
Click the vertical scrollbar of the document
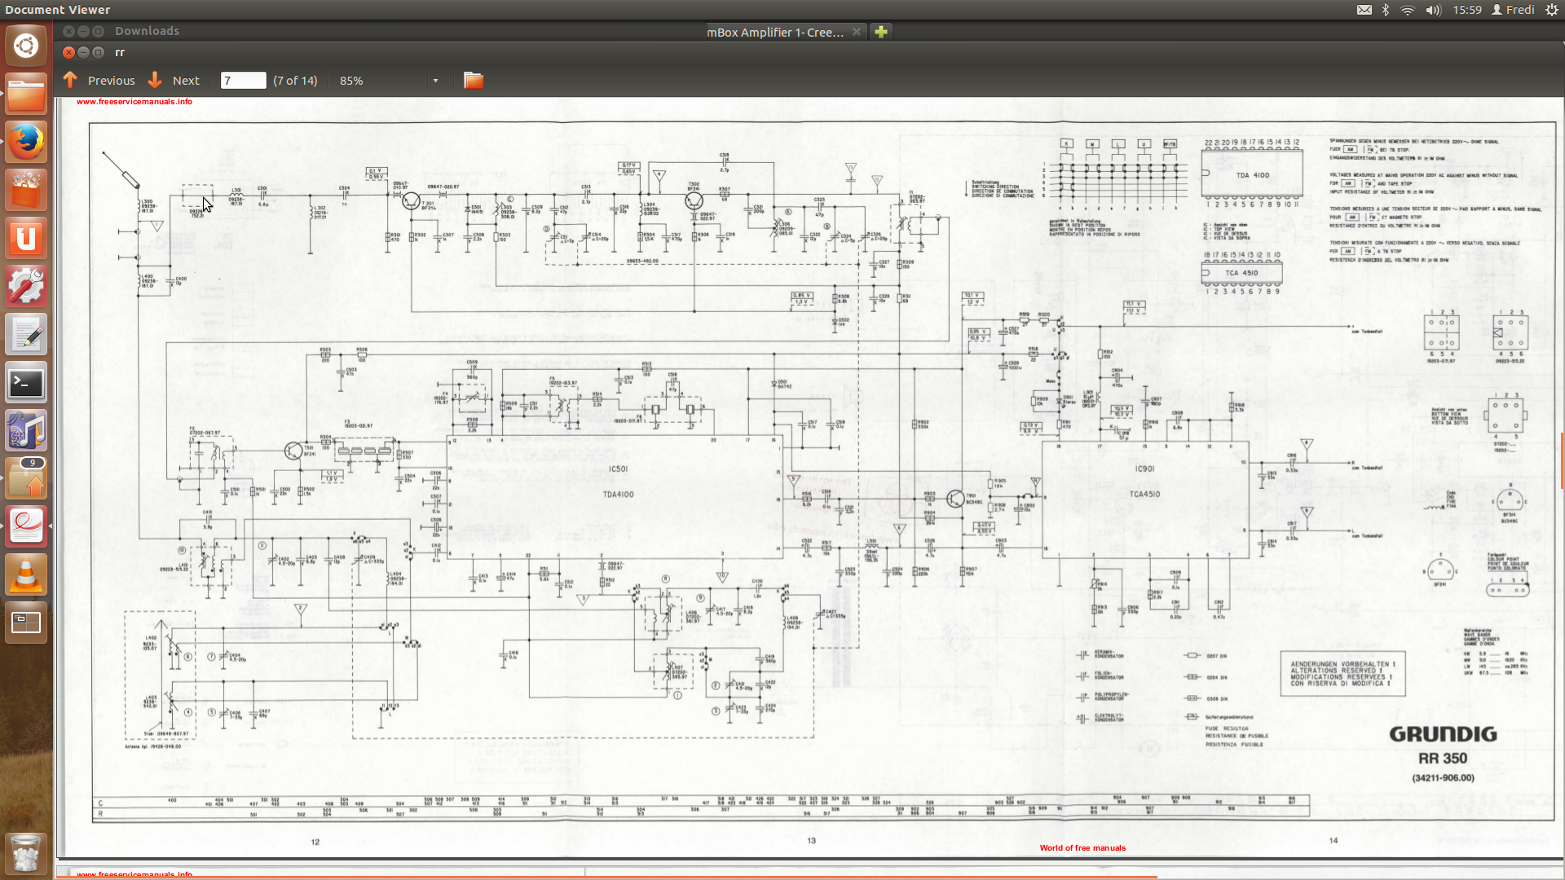pyautogui.click(x=1562, y=460)
